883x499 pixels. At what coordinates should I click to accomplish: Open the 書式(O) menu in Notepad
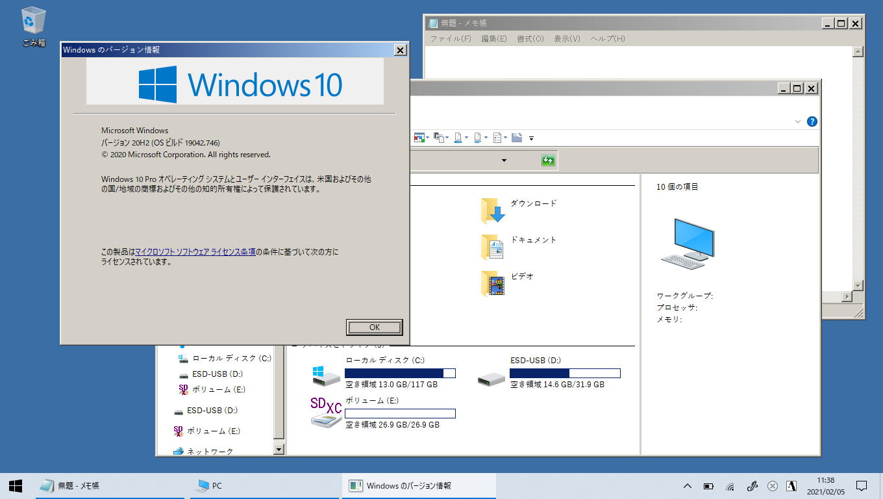coord(530,39)
